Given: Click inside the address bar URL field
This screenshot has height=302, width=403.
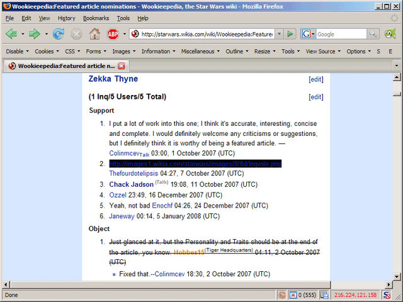Looking at the screenshot, I should click(x=207, y=34).
